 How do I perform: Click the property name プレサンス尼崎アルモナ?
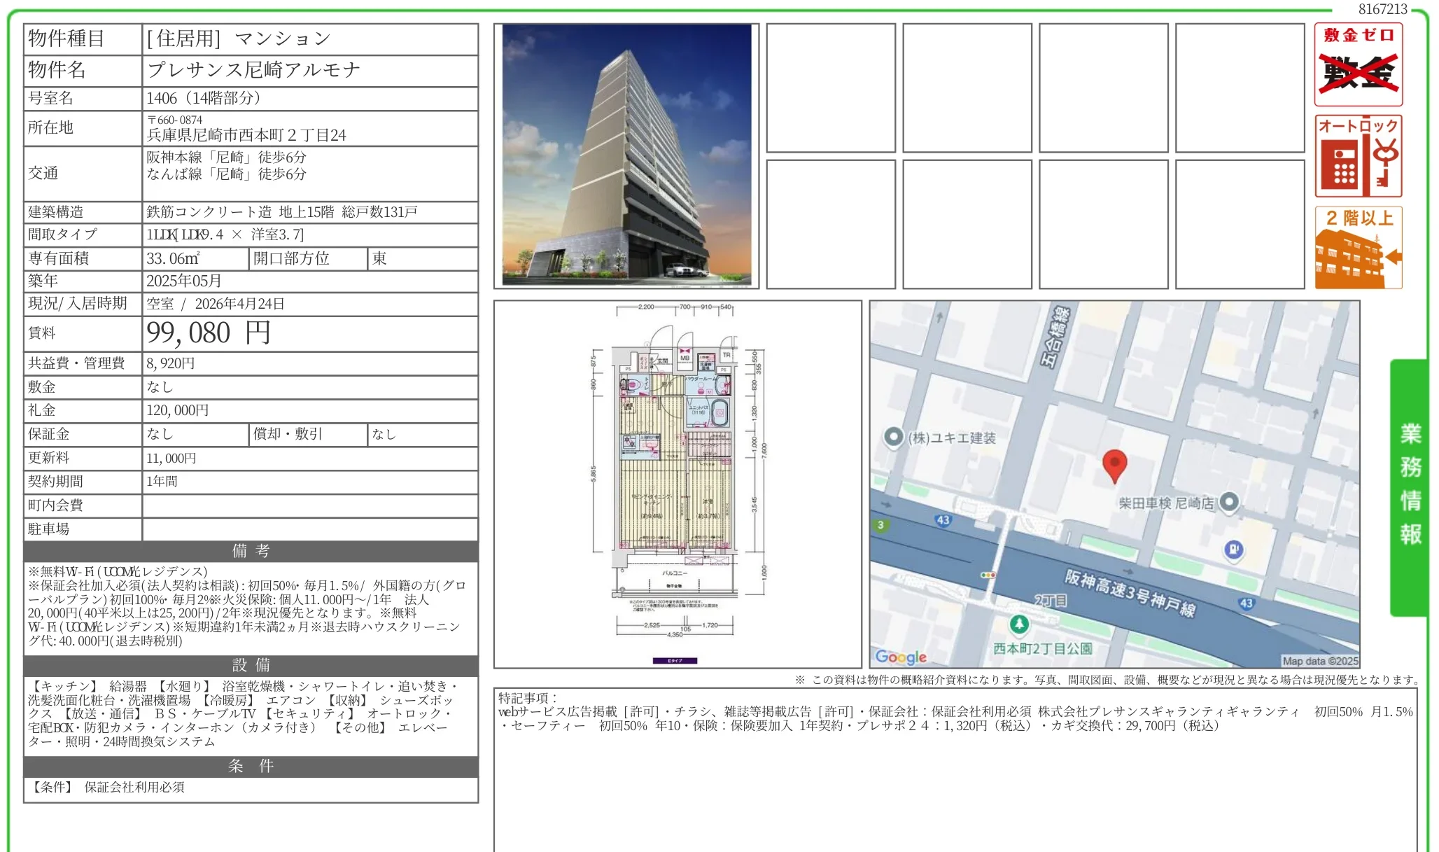point(253,70)
